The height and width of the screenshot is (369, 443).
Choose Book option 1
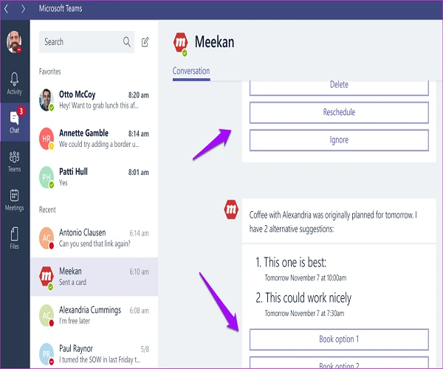[339, 339]
